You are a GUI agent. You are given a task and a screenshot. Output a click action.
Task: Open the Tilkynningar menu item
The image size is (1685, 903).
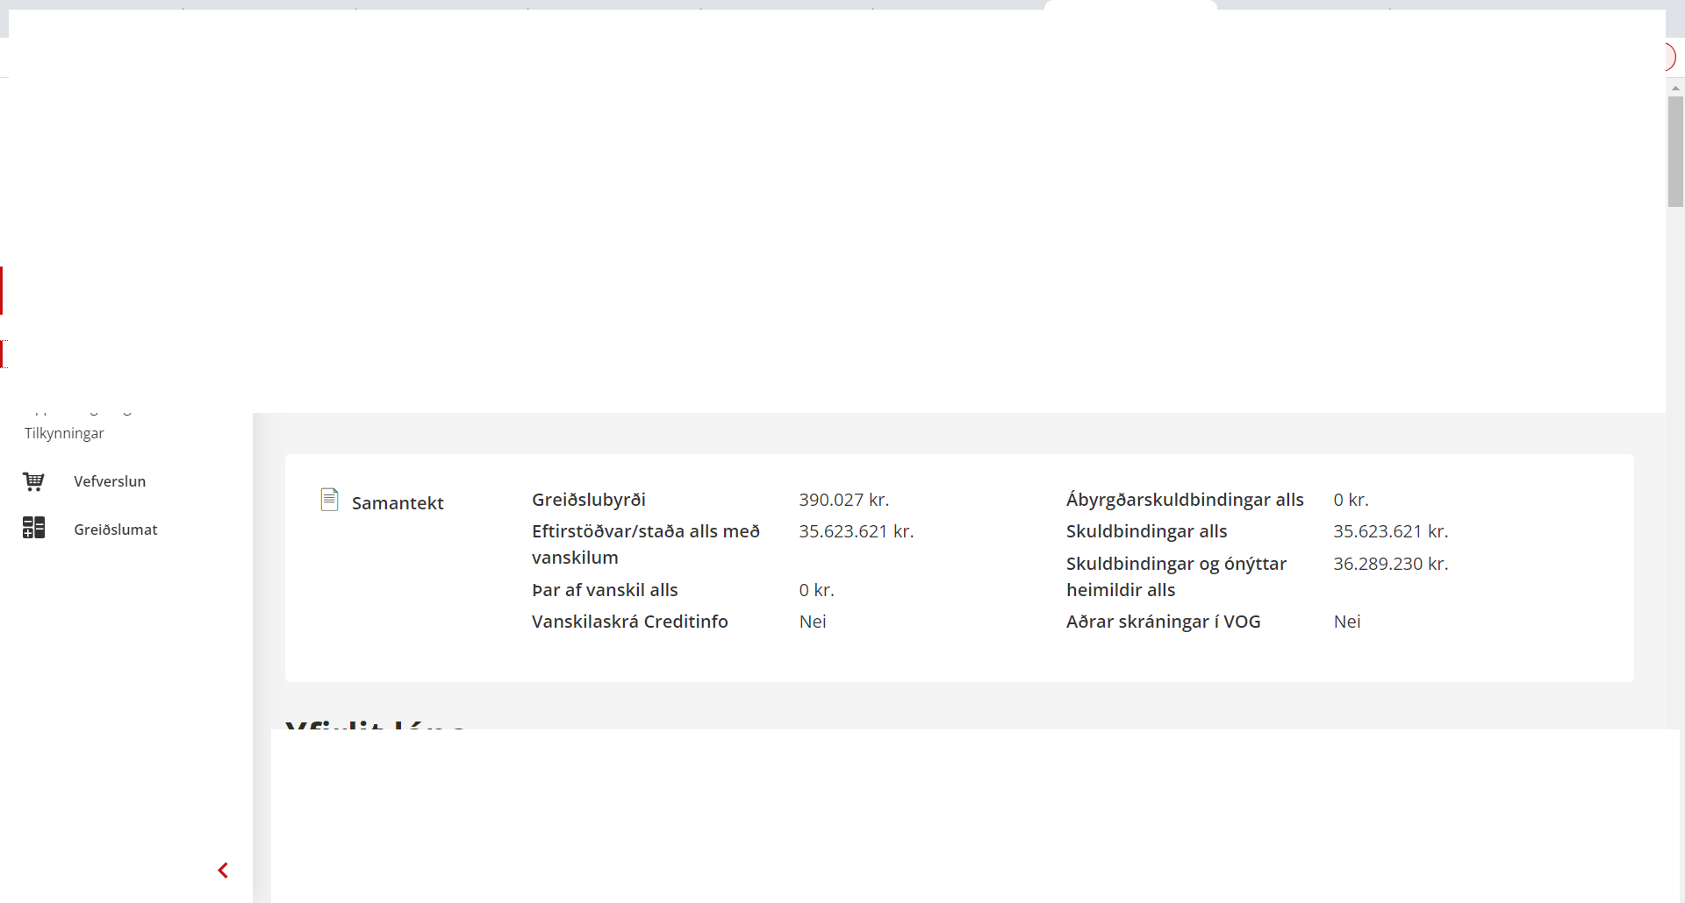(64, 433)
